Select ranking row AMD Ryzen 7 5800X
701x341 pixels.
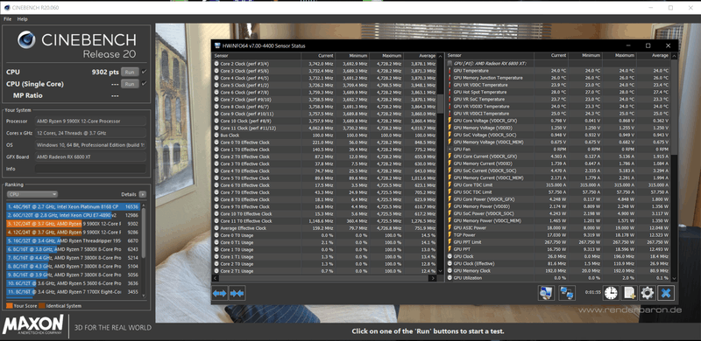[74, 249]
